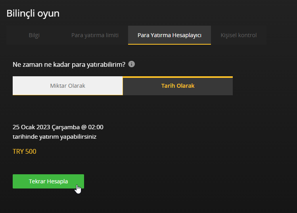
Task: Click the info icon beside the question
Action: [132, 64]
